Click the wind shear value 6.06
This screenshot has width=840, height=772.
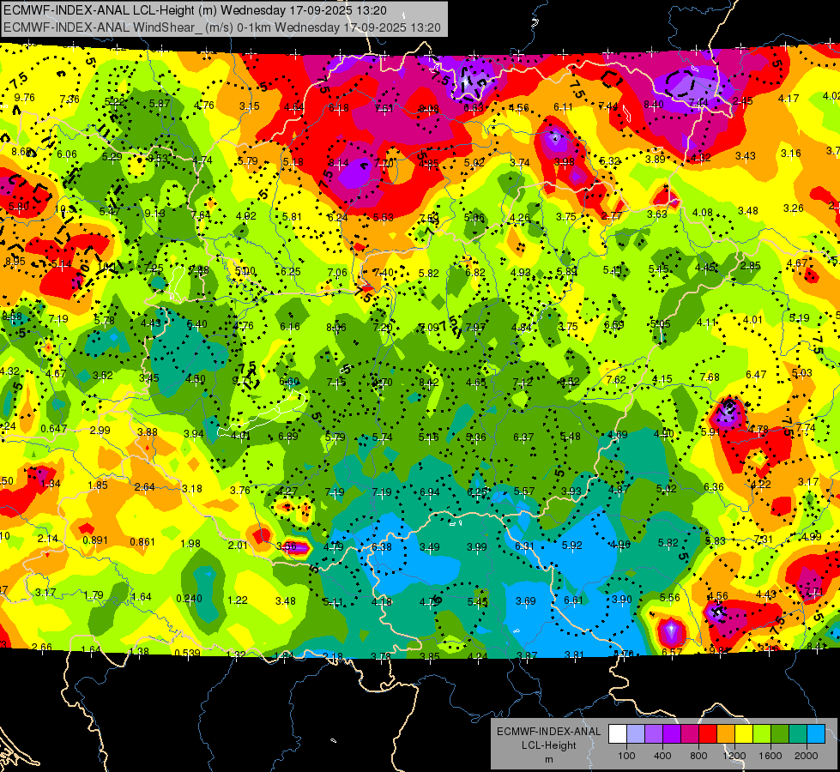click(x=67, y=154)
